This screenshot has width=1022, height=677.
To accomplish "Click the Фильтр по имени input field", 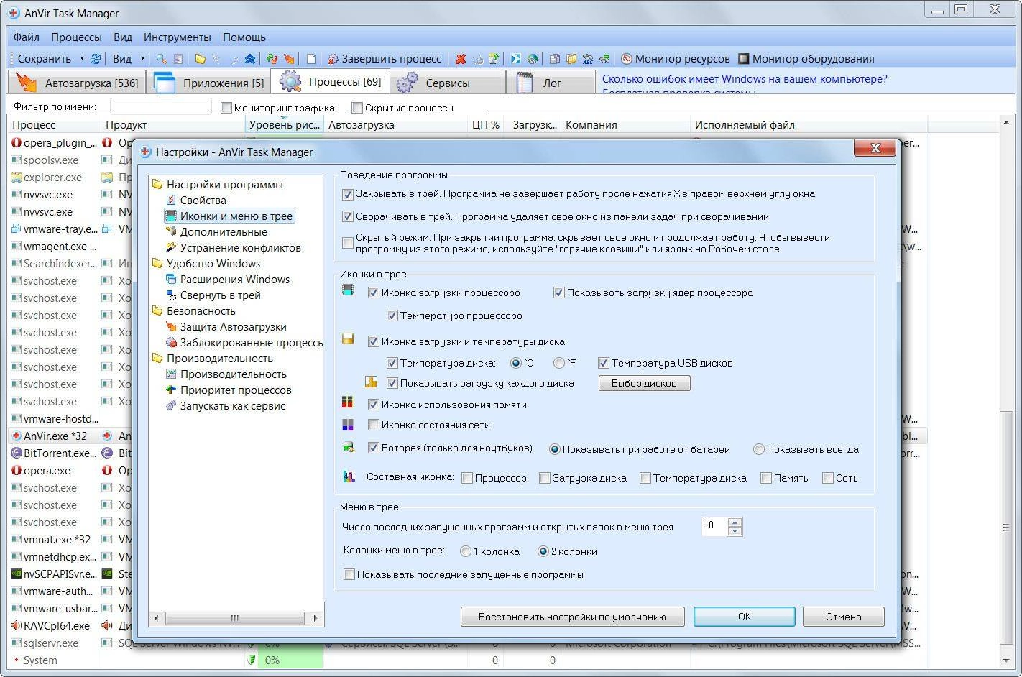I will [160, 107].
